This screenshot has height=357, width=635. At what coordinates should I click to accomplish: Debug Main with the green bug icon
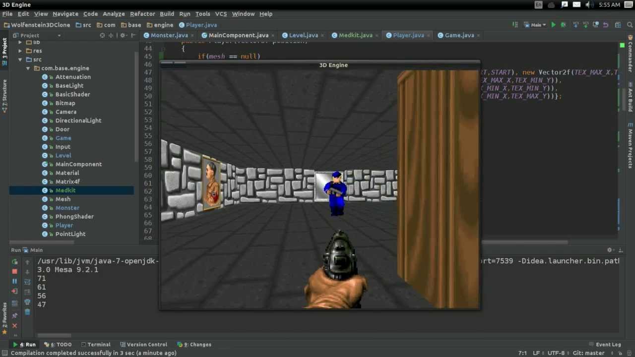tap(563, 25)
